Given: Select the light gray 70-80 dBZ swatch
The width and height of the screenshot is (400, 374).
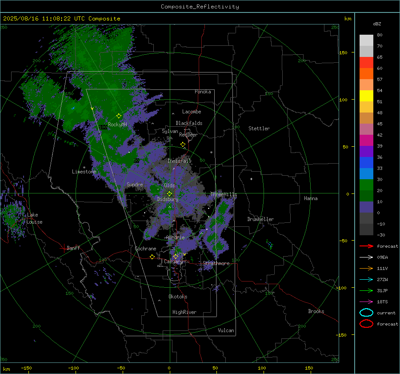Looking at the screenshot, I should tap(366, 40).
